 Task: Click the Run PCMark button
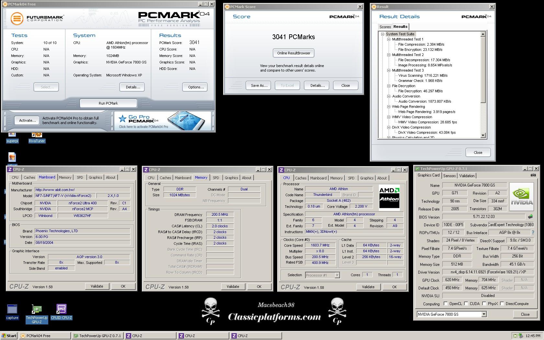click(108, 103)
